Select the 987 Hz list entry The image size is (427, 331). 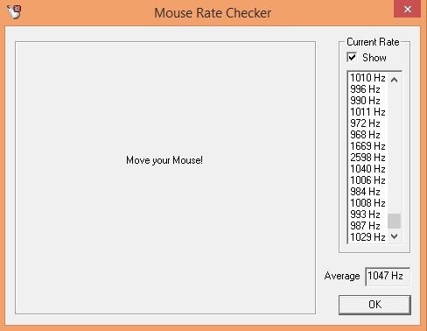tap(367, 226)
